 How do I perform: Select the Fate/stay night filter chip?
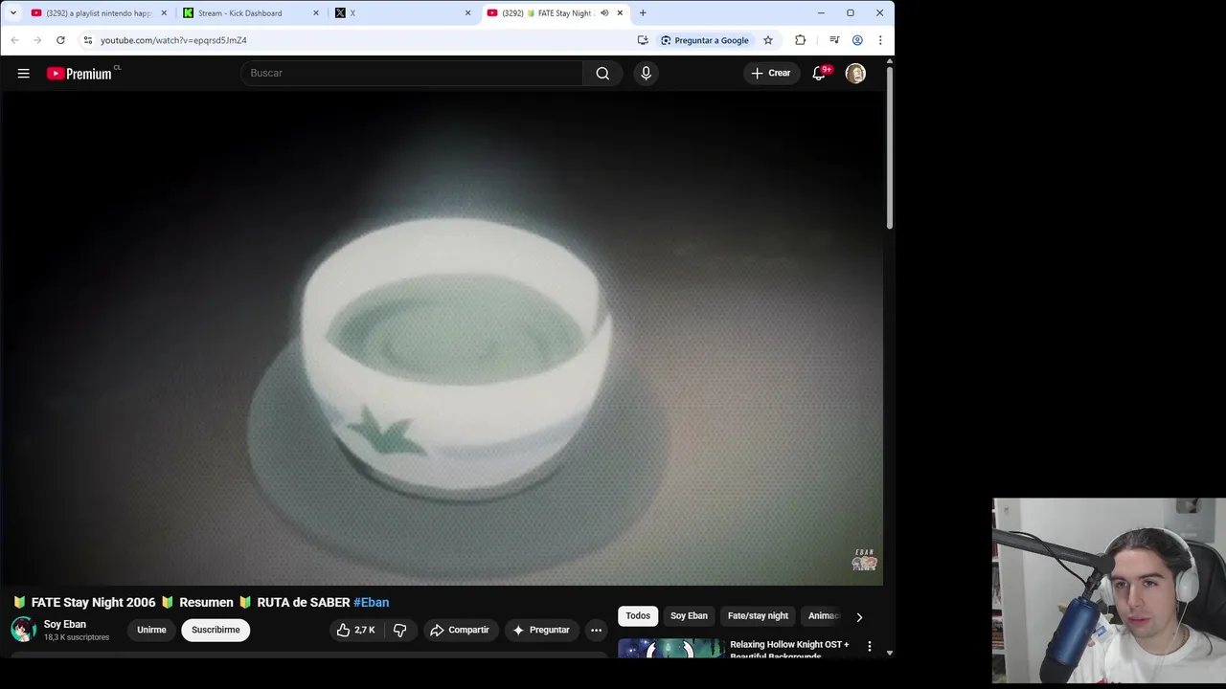point(758,616)
